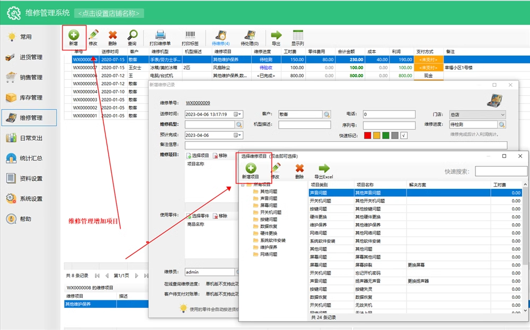530x330 pixels.
Task: Click 维修进度 lookup magnifier icon
Action: (x=502, y=124)
